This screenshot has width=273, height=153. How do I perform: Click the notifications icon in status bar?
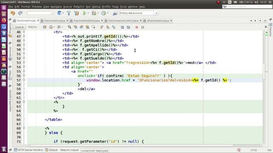pyautogui.click(x=239, y=150)
